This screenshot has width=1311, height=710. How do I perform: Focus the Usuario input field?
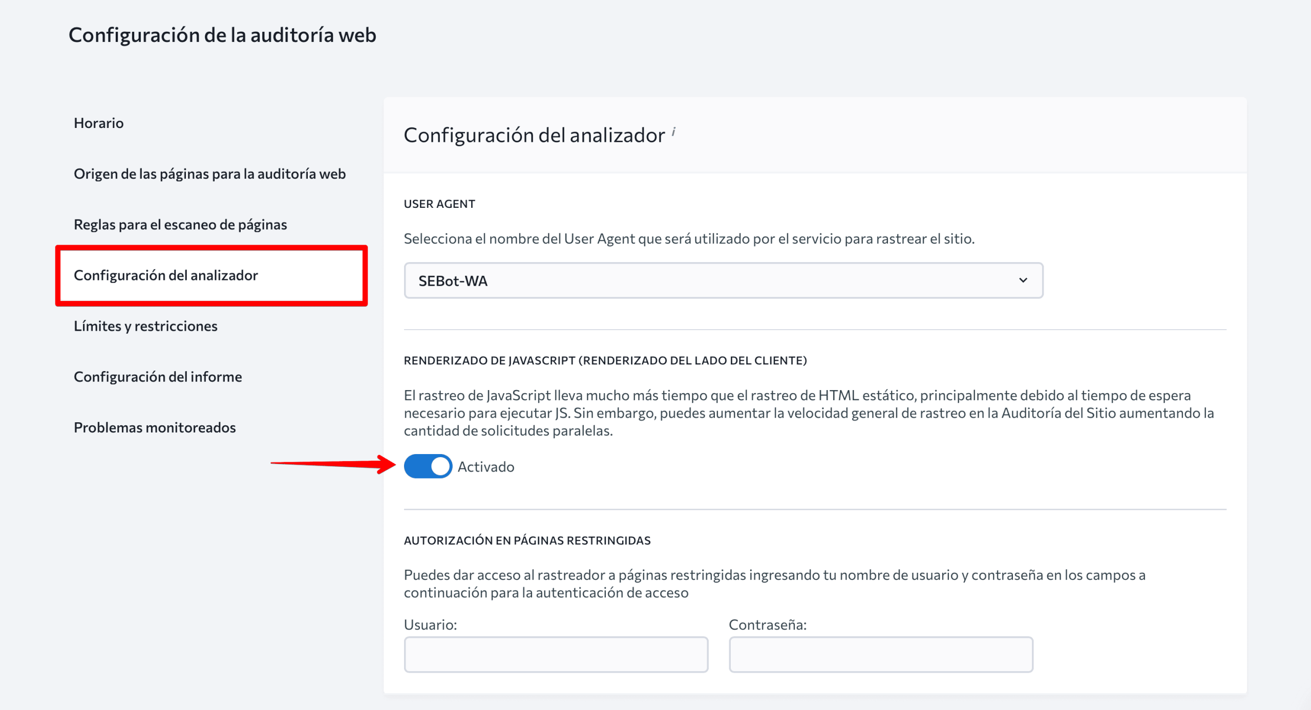[556, 654]
